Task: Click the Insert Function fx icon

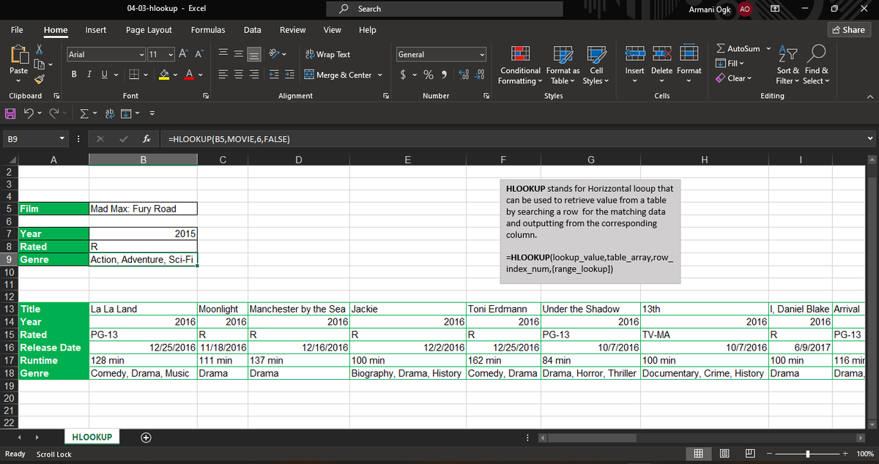Action: [x=146, y=138]
